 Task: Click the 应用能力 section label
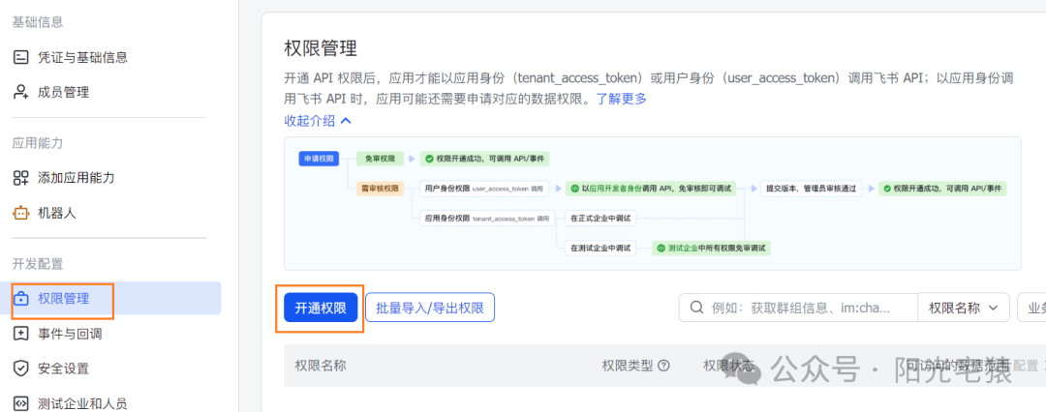(38, 143)
